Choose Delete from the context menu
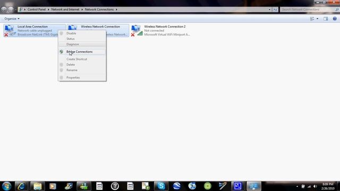The height and width of the screenshot is (191, 340). click(82, 65)
